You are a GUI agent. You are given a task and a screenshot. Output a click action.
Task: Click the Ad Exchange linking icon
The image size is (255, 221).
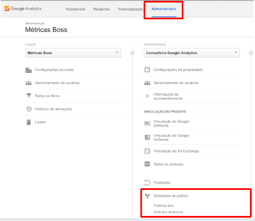(147, 151)
